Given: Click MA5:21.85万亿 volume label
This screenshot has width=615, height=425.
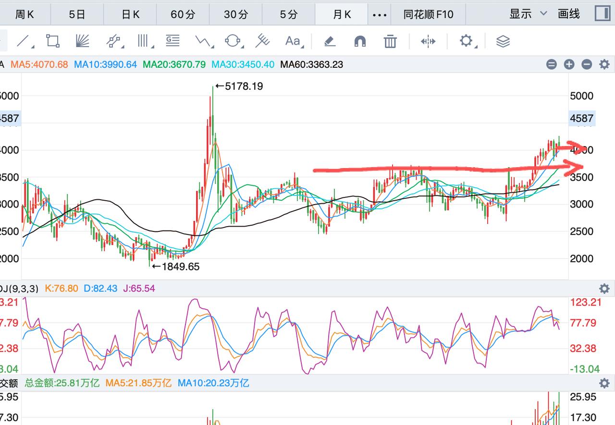Looking at the screenshot, I should pos(139,383).
